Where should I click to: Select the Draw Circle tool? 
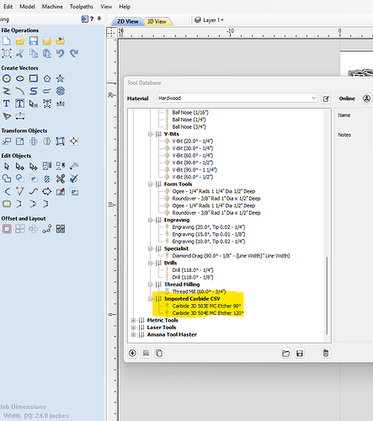(7, 78)
